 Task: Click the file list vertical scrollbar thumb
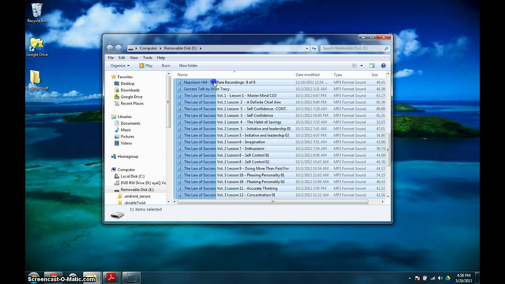point(388,150)
